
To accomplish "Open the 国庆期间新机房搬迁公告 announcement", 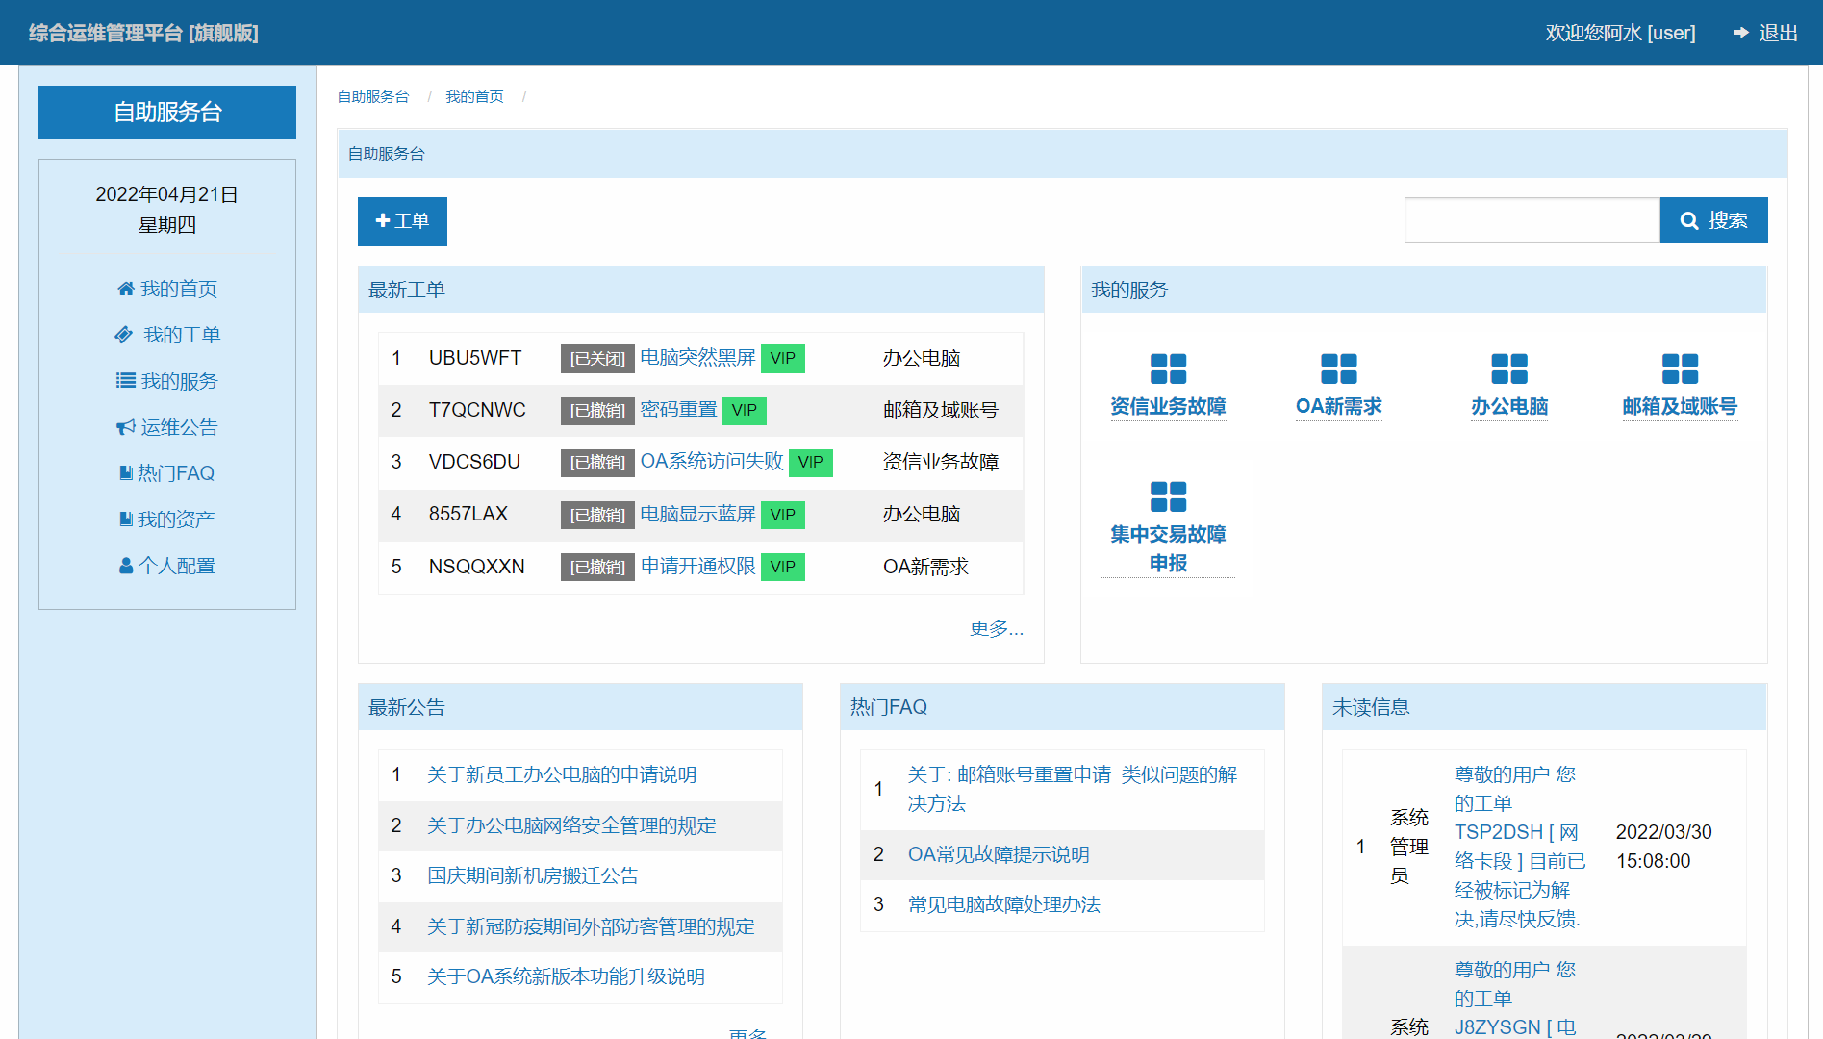I will pos(533,875).
